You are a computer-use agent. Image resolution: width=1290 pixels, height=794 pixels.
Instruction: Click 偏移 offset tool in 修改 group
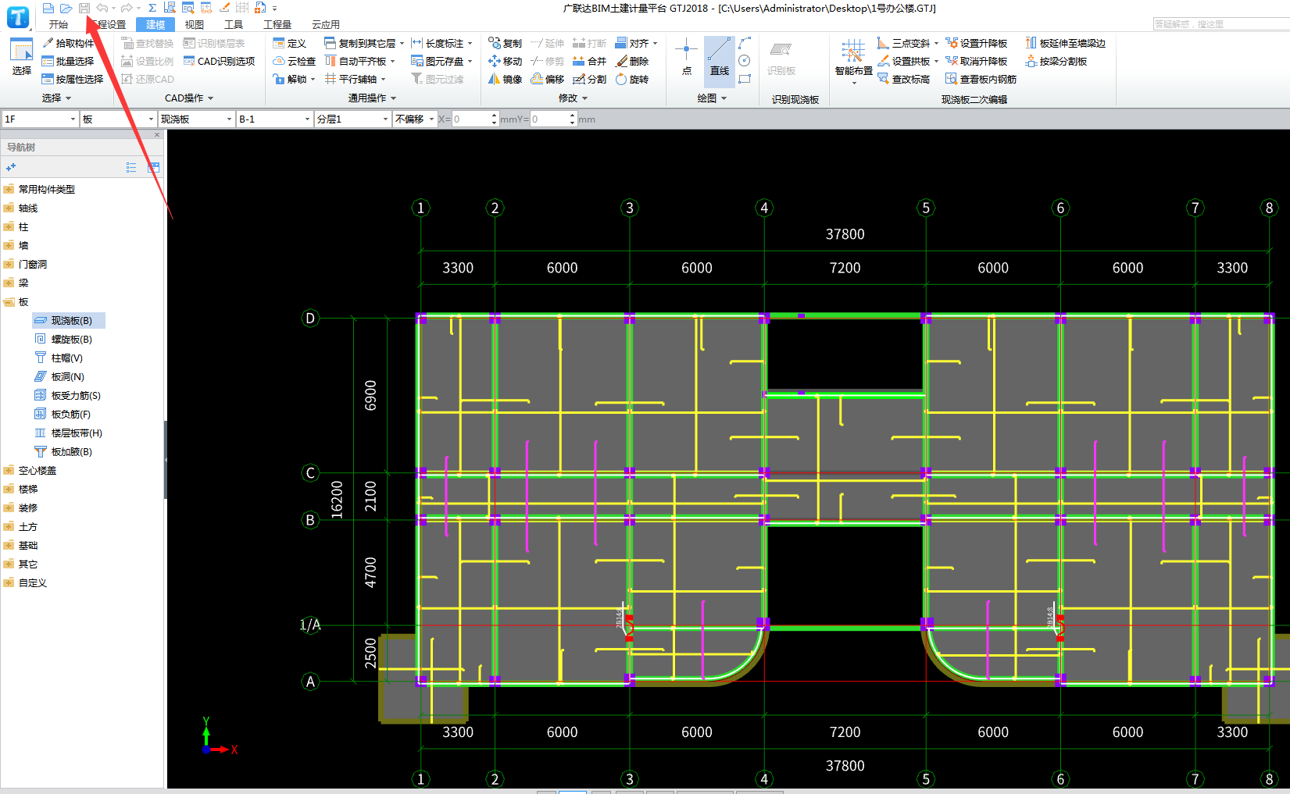(548, 79)
